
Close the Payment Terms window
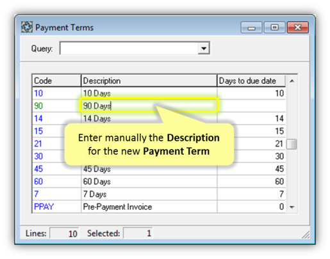(x=298, y=27)
